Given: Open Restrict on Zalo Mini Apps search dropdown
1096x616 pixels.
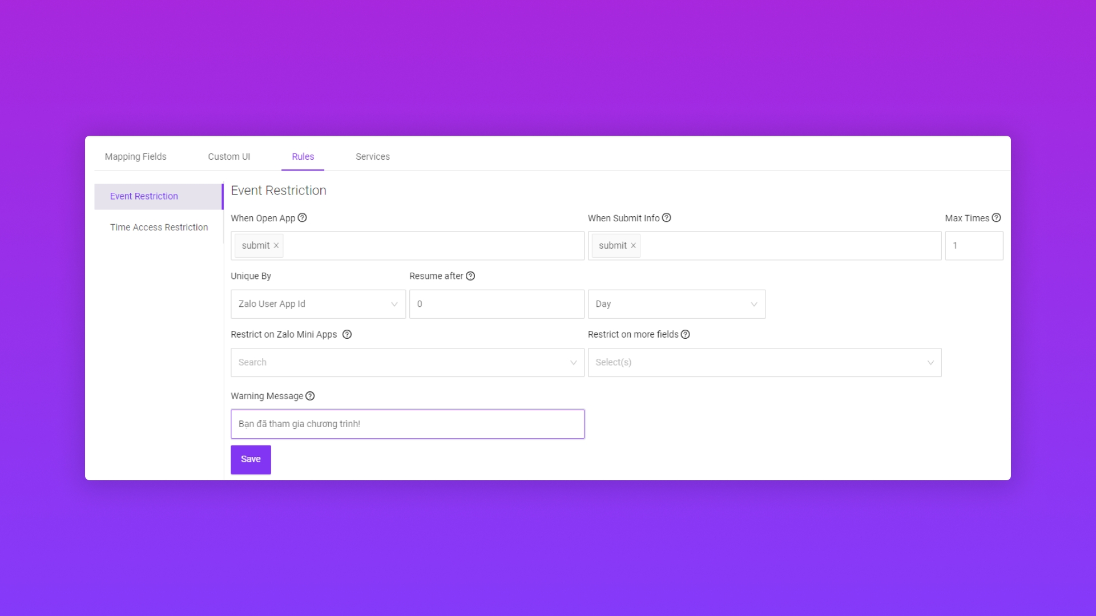Looking at the screenshot, I should pyautogui.click(x=407, y=363).
